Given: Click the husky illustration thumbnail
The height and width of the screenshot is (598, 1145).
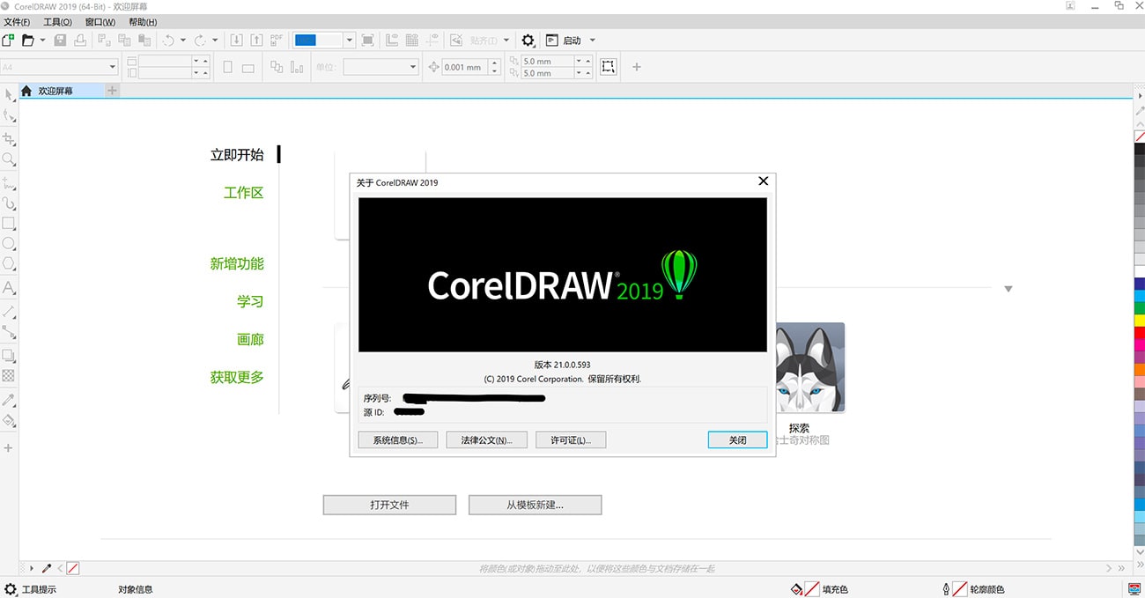Looking at the screenshot, I should click(809, 367).
